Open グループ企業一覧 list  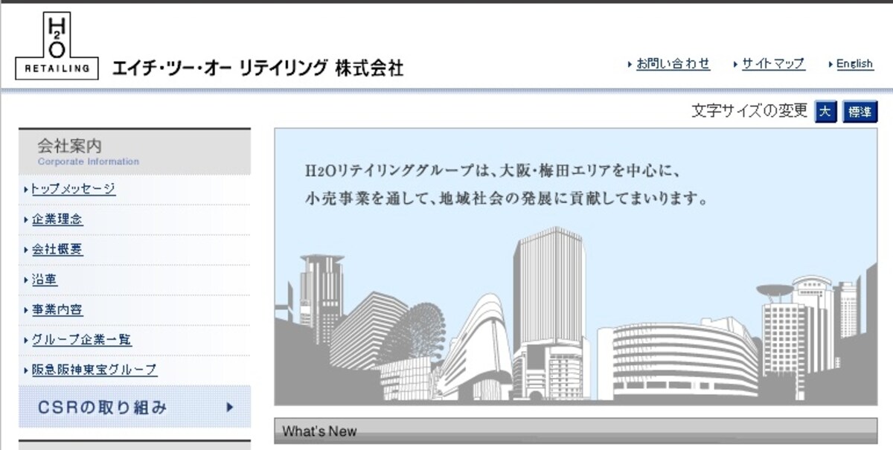coord(81,340)
